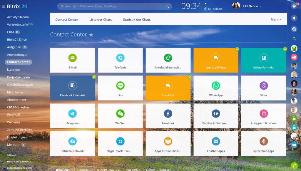Click MENÜ KONFIGURIEREN link
The height and width of the screenshot is (171, 301).
[19, 162]
